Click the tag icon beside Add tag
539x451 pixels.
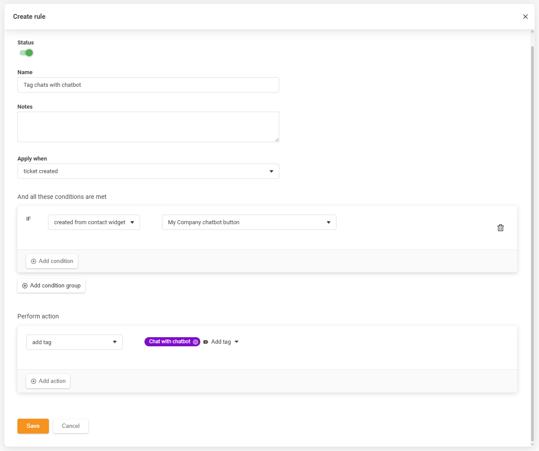(x=206, y=342)
